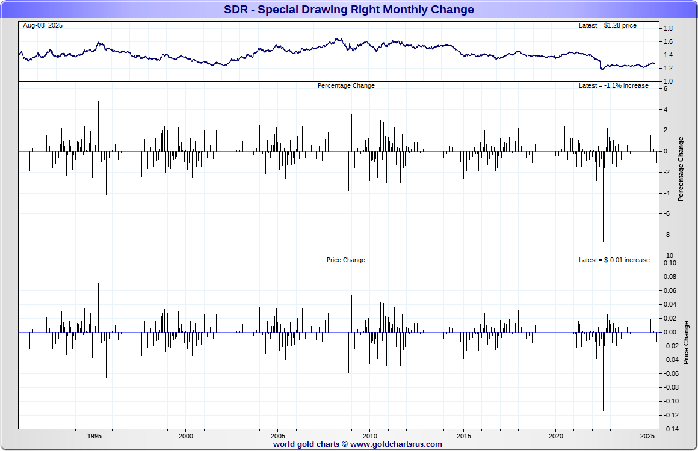The image size is (698, 451).
Task: Click the vertical "Percentage Change" axis title
Action: click(x=681, y=170)
